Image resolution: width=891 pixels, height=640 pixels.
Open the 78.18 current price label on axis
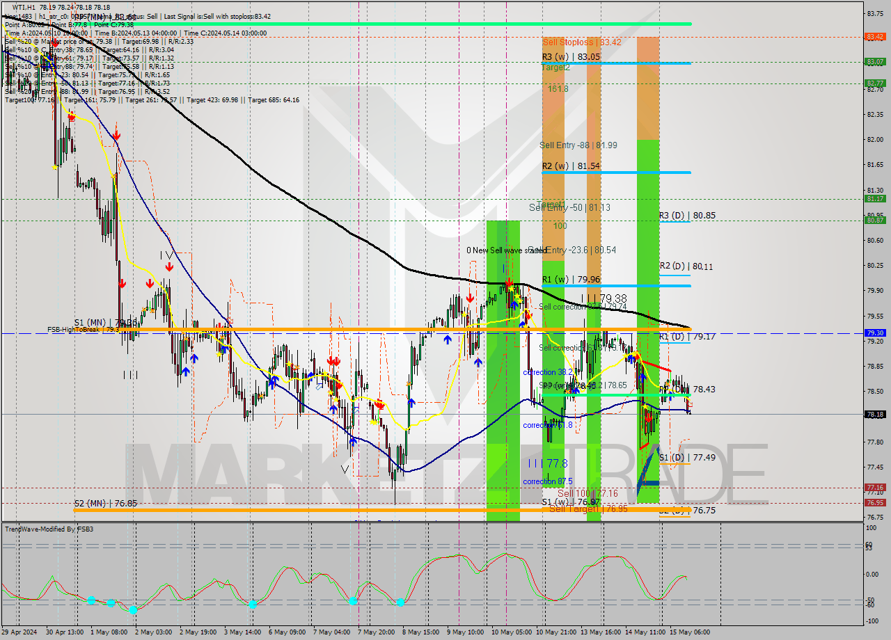(875, 415)
